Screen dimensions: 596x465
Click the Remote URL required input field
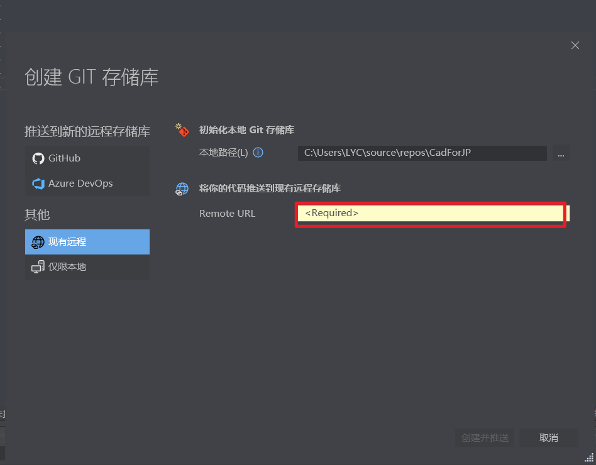pos(430,213)
